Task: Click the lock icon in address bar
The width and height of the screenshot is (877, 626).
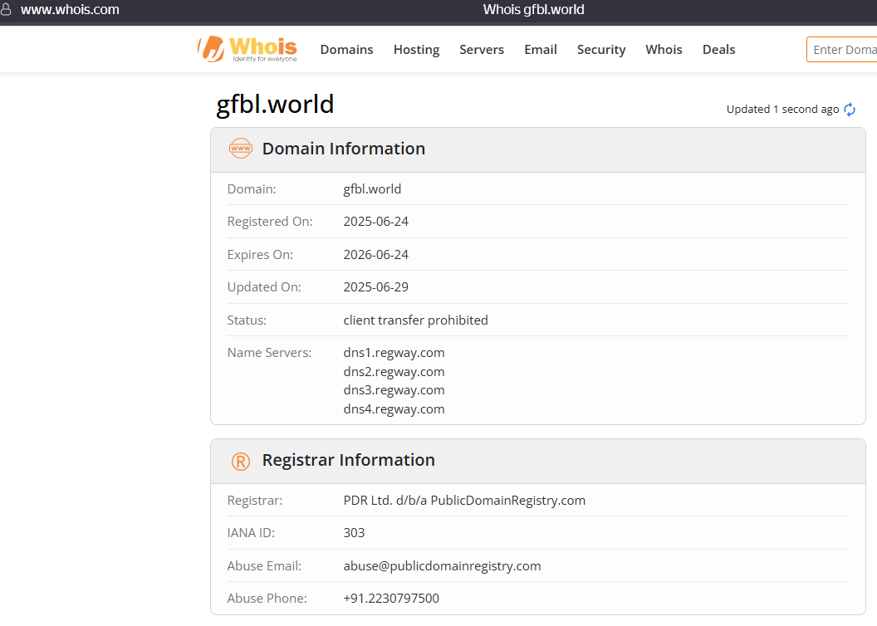Action: pyautogui.click(x=6, y=9)
